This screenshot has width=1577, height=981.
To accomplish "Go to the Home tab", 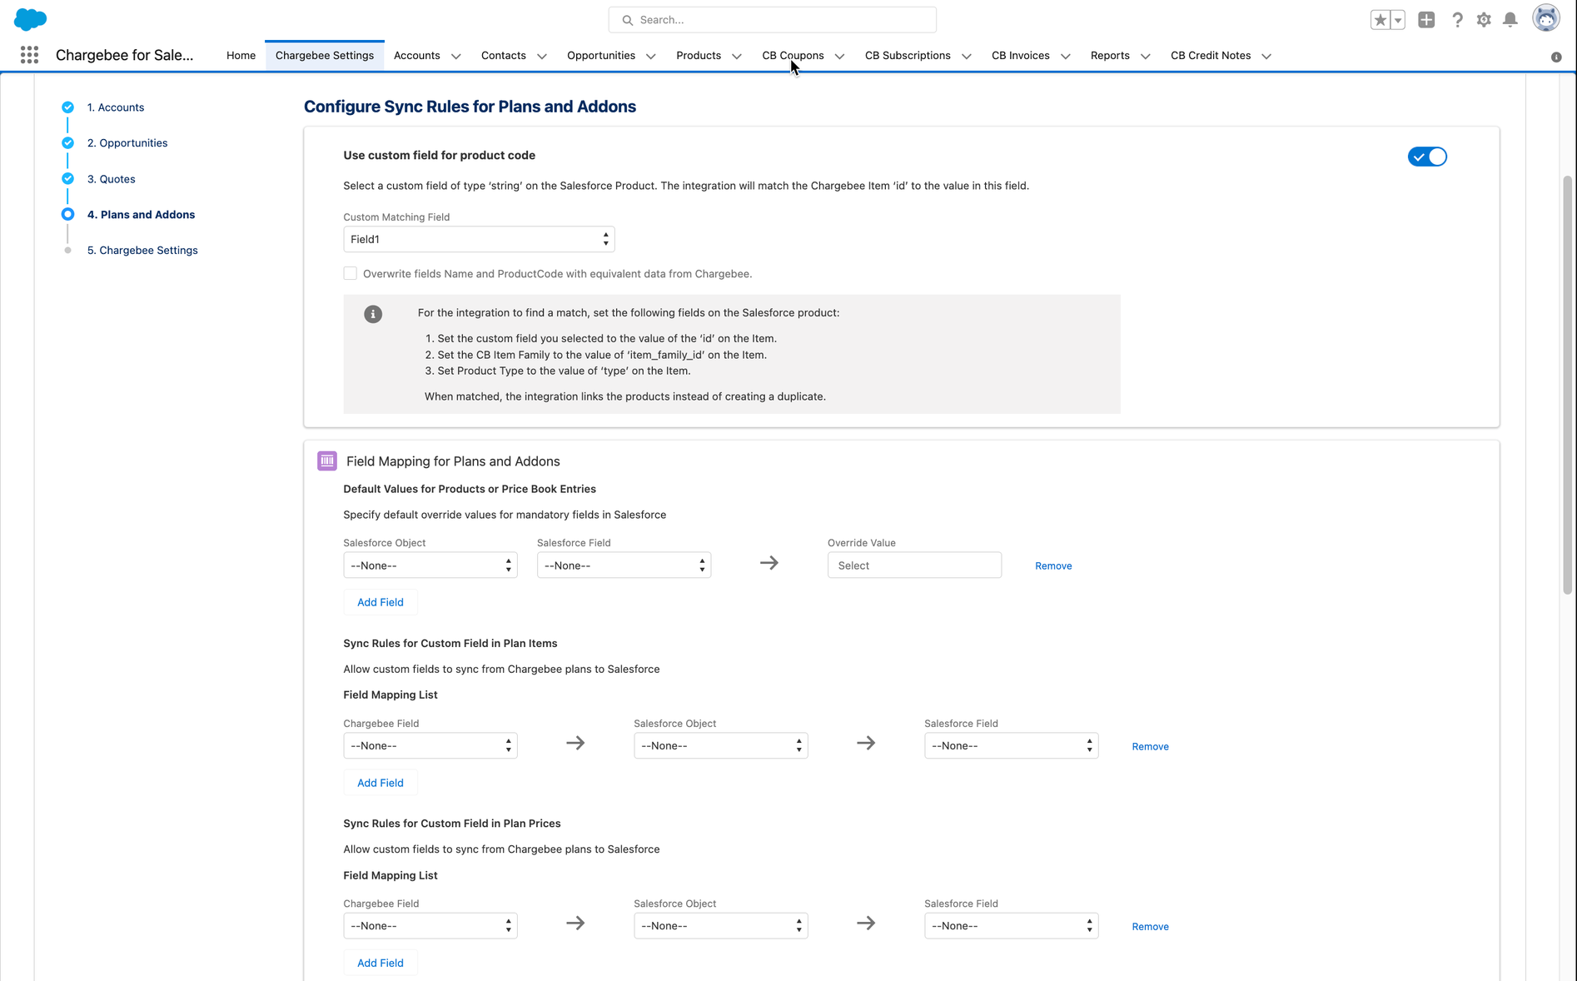I will pos(241,56).
